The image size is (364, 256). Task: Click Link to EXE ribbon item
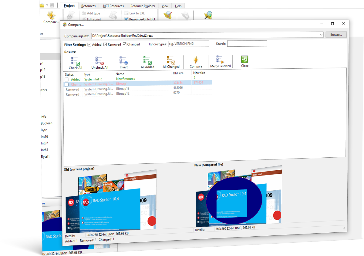click(x=134, y=13)
